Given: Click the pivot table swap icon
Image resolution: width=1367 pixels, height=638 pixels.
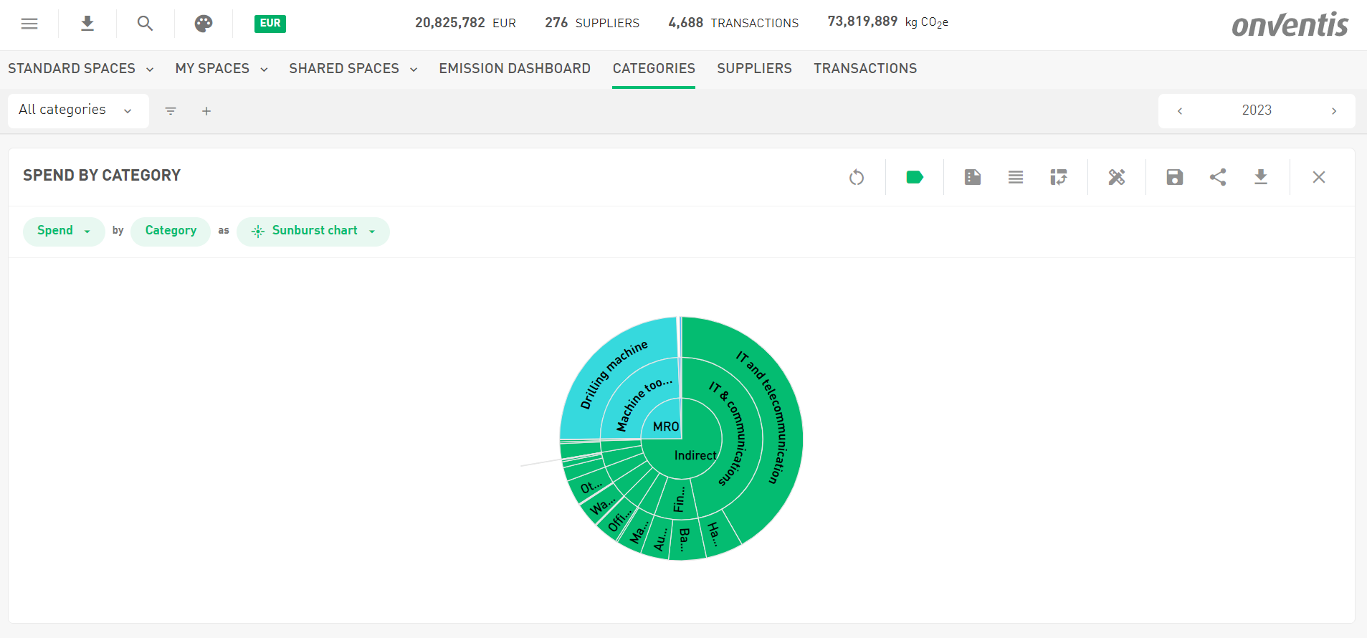Looking at the screenshot, I should pos(1059,177).
